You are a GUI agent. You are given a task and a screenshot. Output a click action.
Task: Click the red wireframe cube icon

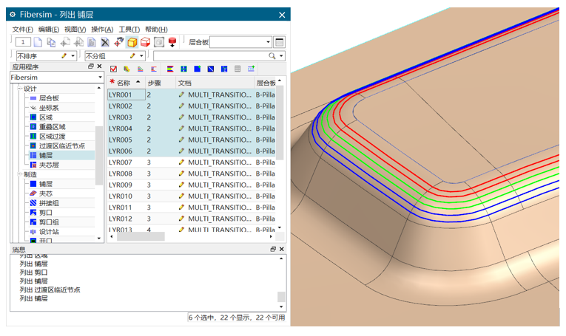146,43
